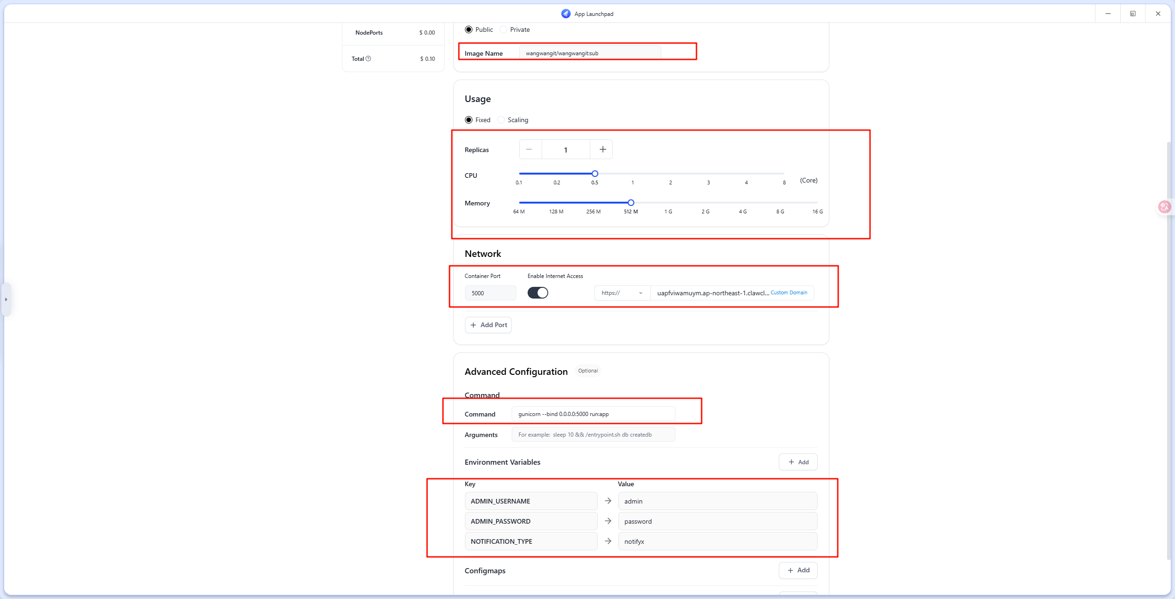
Task: Choose the Scaling usage option
Action: pyautogui.click(x=501, y=120)
